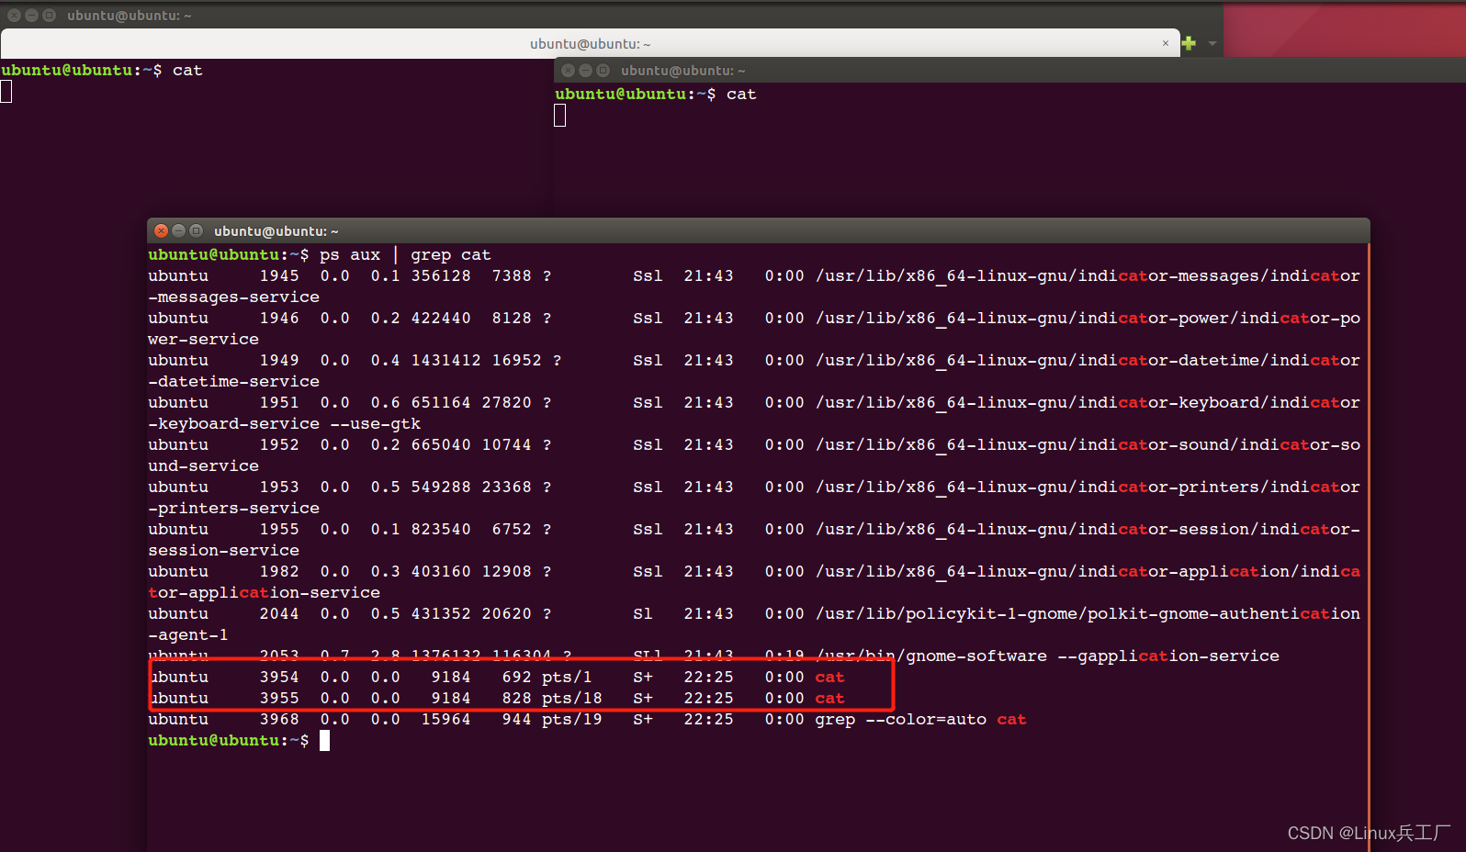The width and height of the screenshot is (1466, 852).
Task: Click PID 1949 indicator-datetime row
Action: (279, 360)
